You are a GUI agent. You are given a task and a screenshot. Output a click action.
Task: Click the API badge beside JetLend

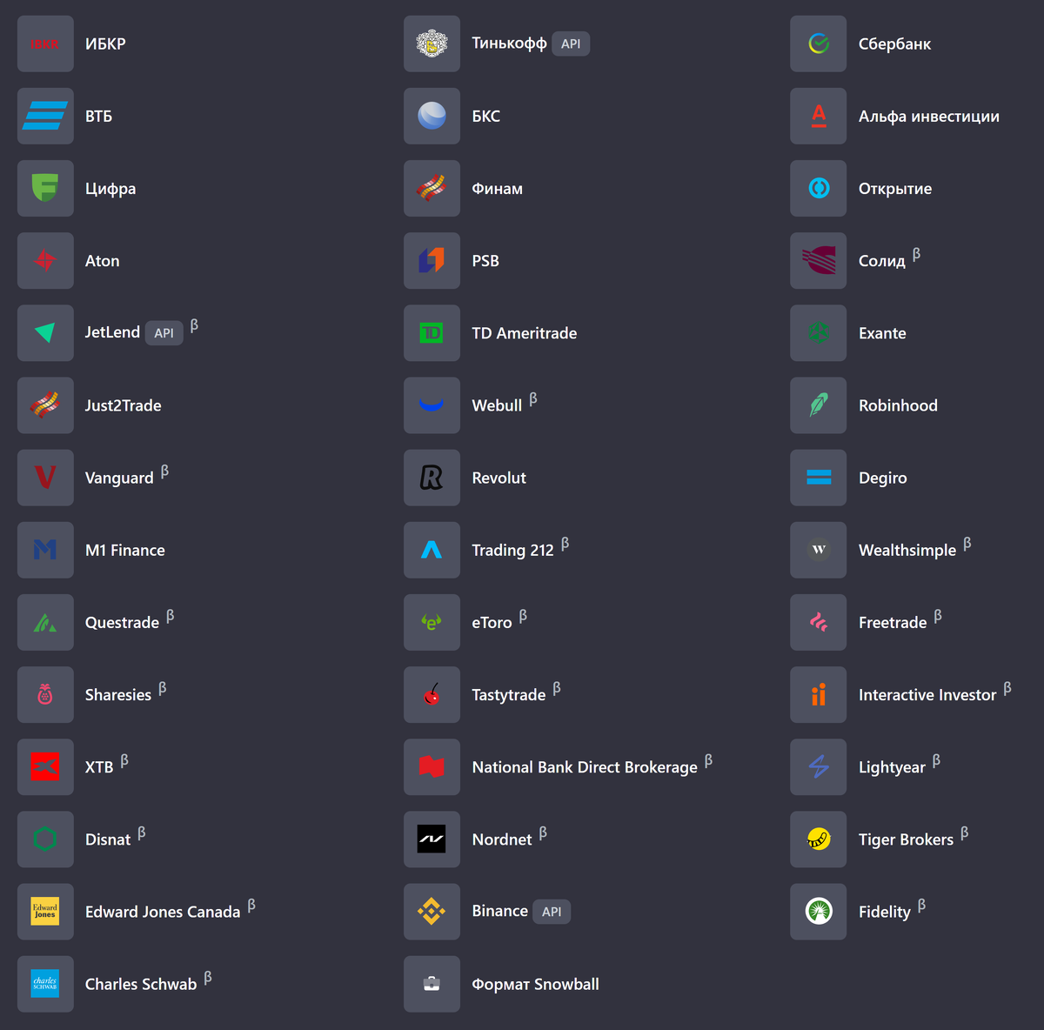pyautogui.click(x=164, y=332)
